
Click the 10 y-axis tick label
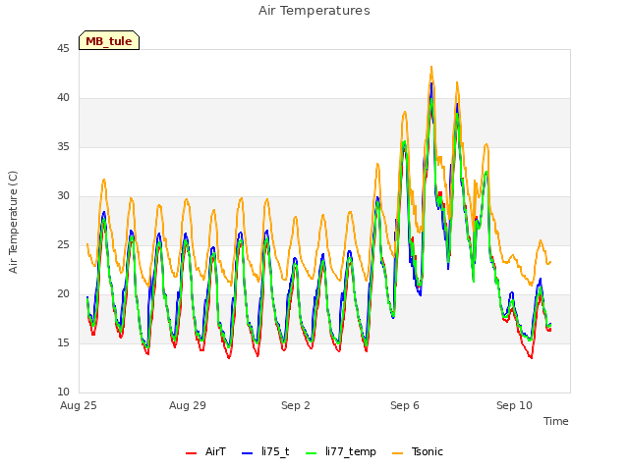pyautogui.click(x=63, y=392)
